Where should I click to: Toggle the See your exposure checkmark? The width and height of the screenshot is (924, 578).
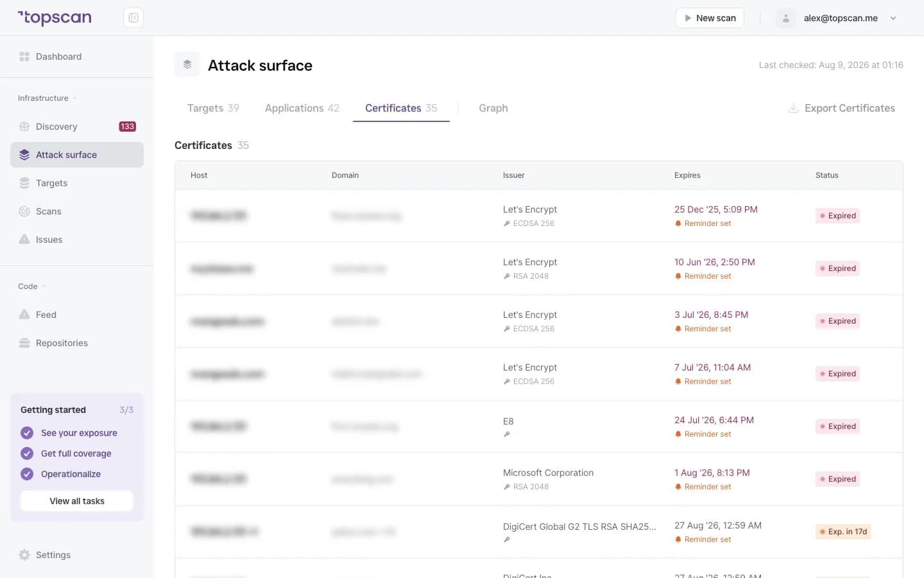pyautogui.click(x=27, y=433)
